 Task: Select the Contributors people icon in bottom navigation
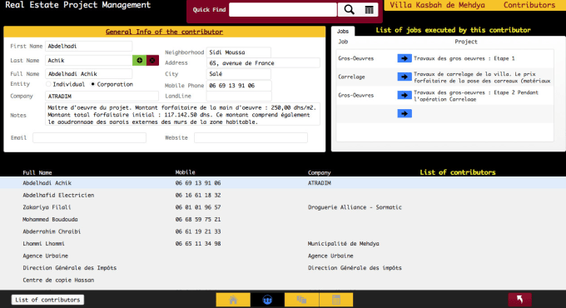267,300
